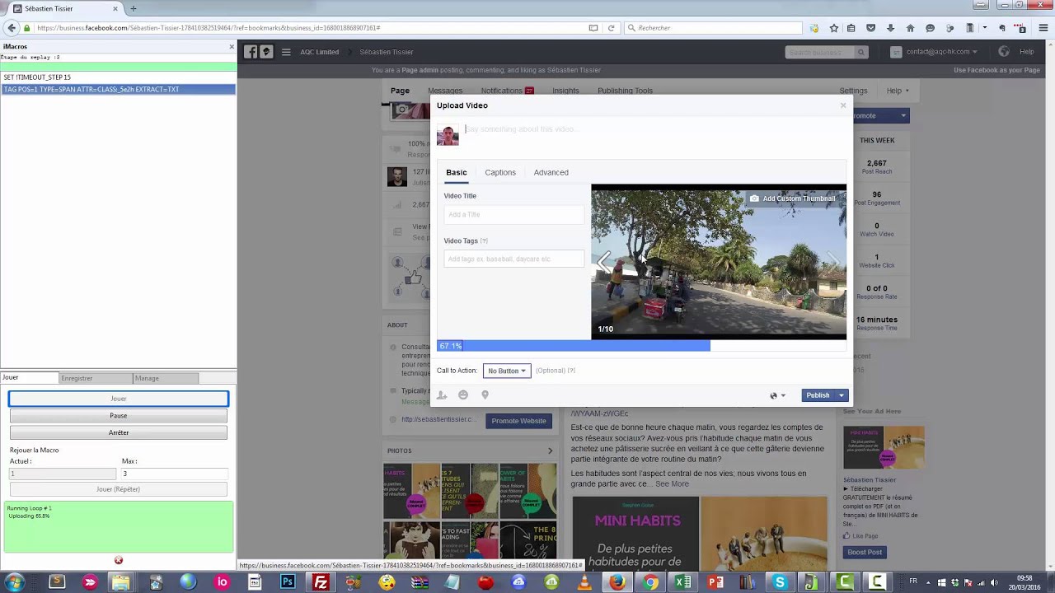Click Pause button in iMacros
Viewport: 1055px width, 593px height.
coord(119,416)
